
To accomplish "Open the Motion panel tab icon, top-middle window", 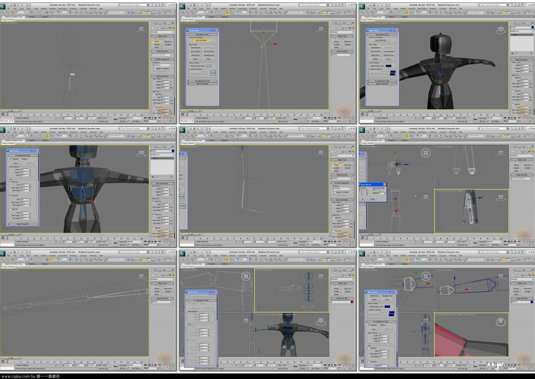I will pyautogui.click(x=344, y=23).
